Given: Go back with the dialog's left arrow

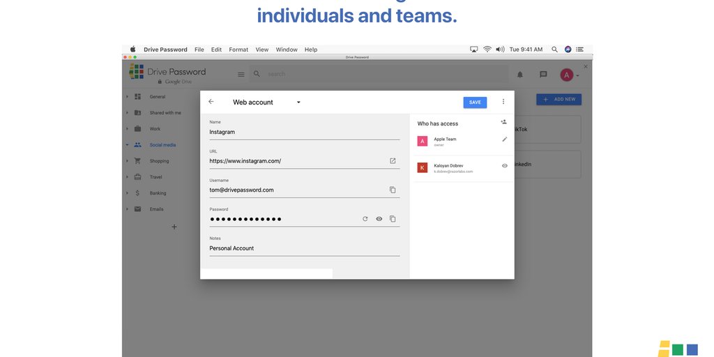Looking at the screenshot, I should pos(211,102).
